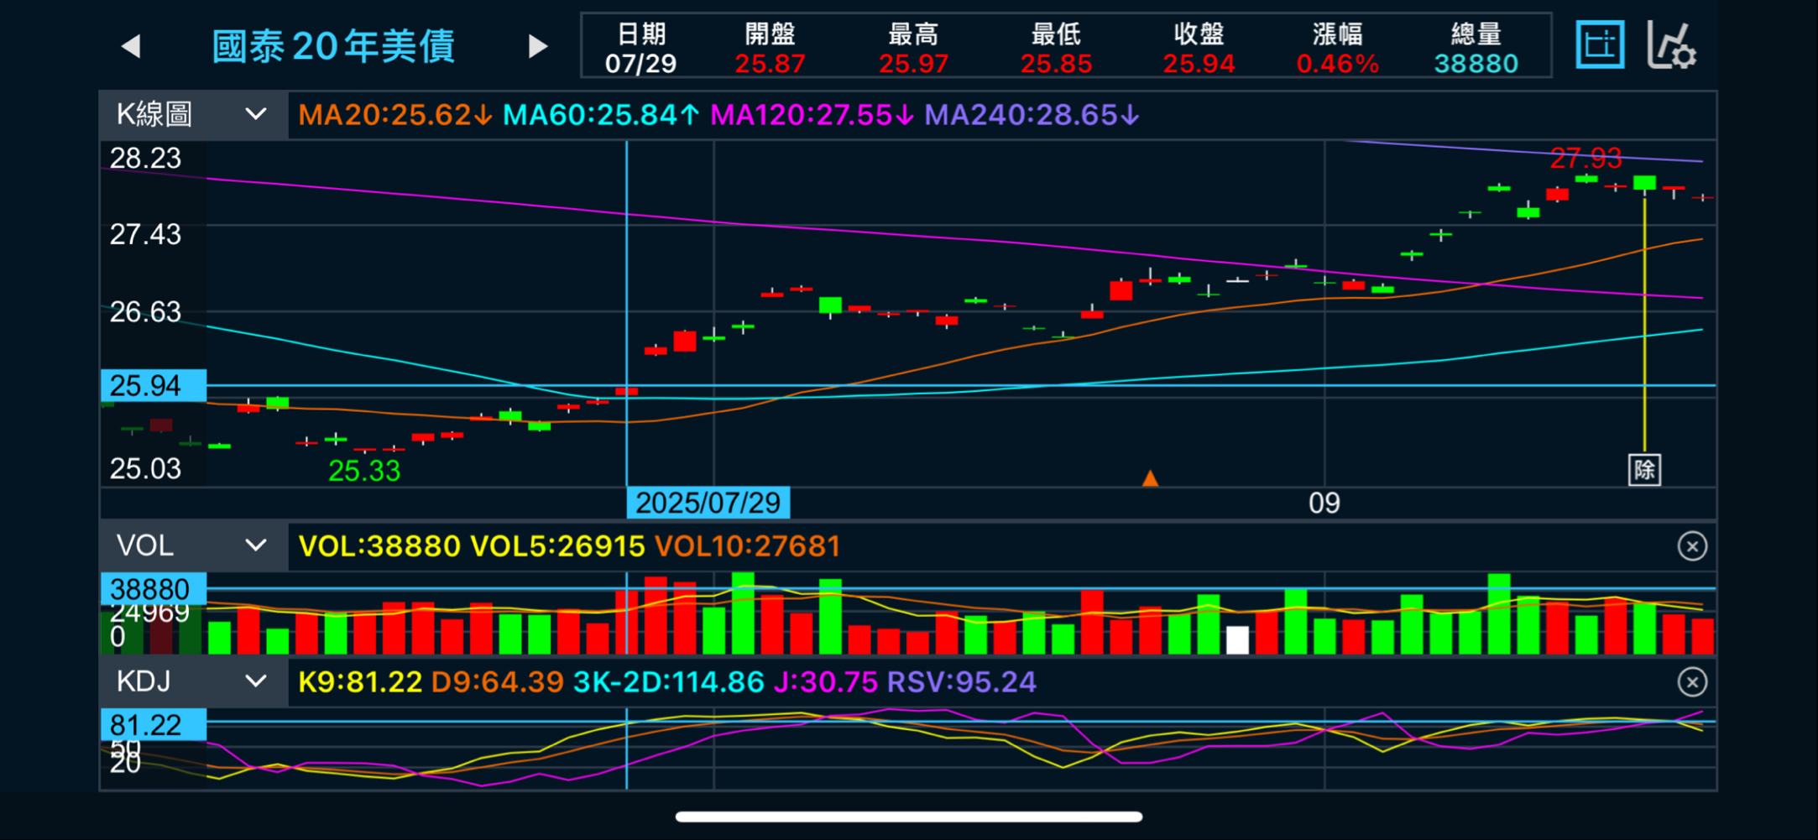Tap the MA120:27.55 moving average label
Image resolution: width=1818 pixels, height=840 pixels.
click(x=812, y=115)
